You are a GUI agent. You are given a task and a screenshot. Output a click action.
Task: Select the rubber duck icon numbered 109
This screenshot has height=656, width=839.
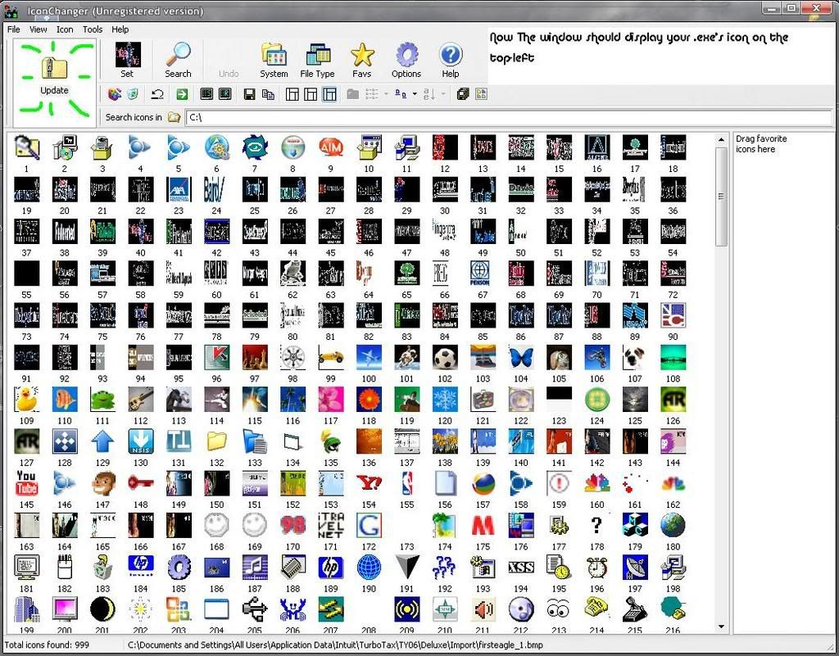pyautogui.click(x=26, y=400)
